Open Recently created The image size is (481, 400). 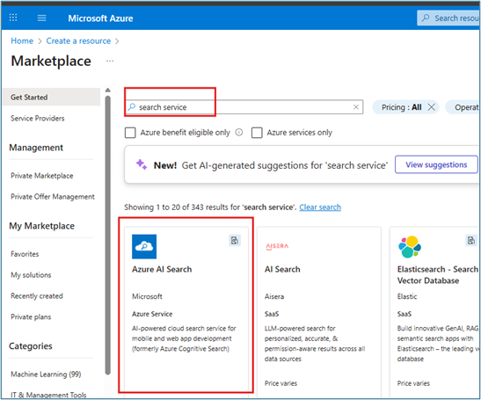(x=37, y=296)
